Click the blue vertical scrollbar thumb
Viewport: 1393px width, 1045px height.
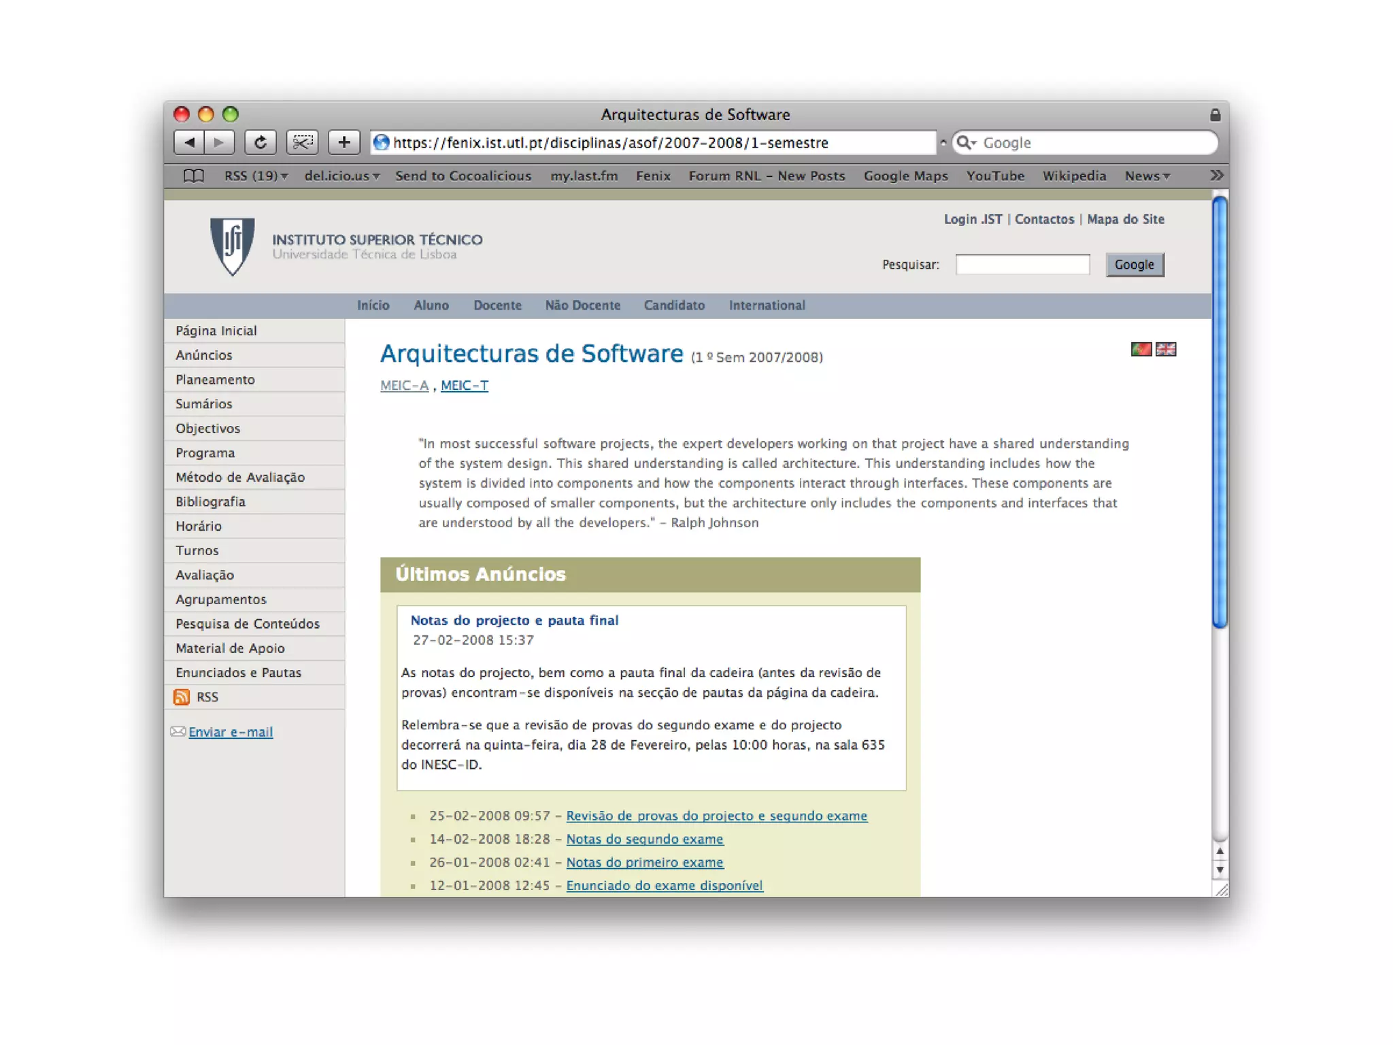click(x=1220, y=412)
